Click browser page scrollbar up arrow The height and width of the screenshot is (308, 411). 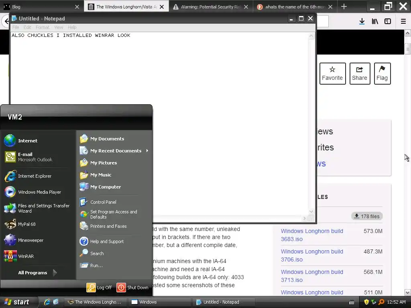click(x=408, y=33)
